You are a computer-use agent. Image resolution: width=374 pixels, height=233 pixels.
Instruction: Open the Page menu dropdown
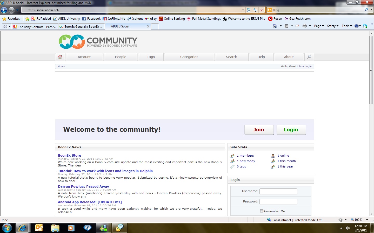tap(319, 26)
